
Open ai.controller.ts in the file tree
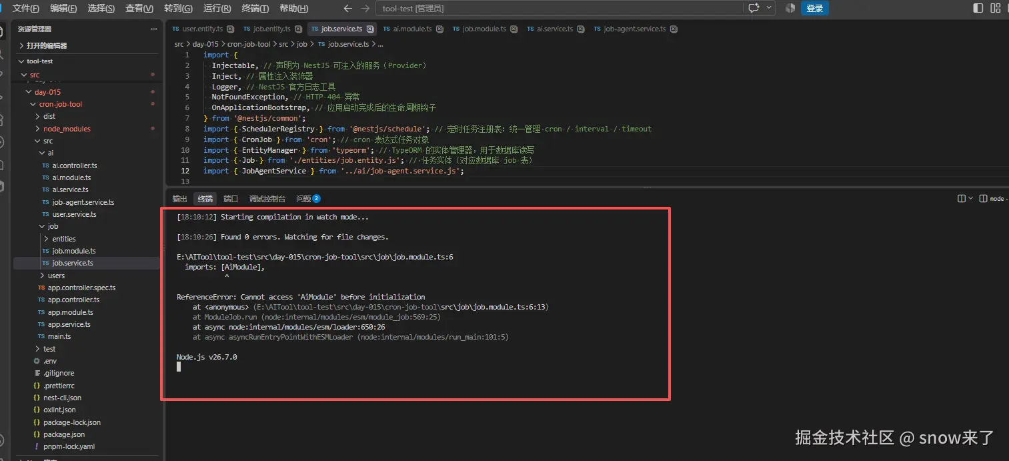click(x=75, y=165)
